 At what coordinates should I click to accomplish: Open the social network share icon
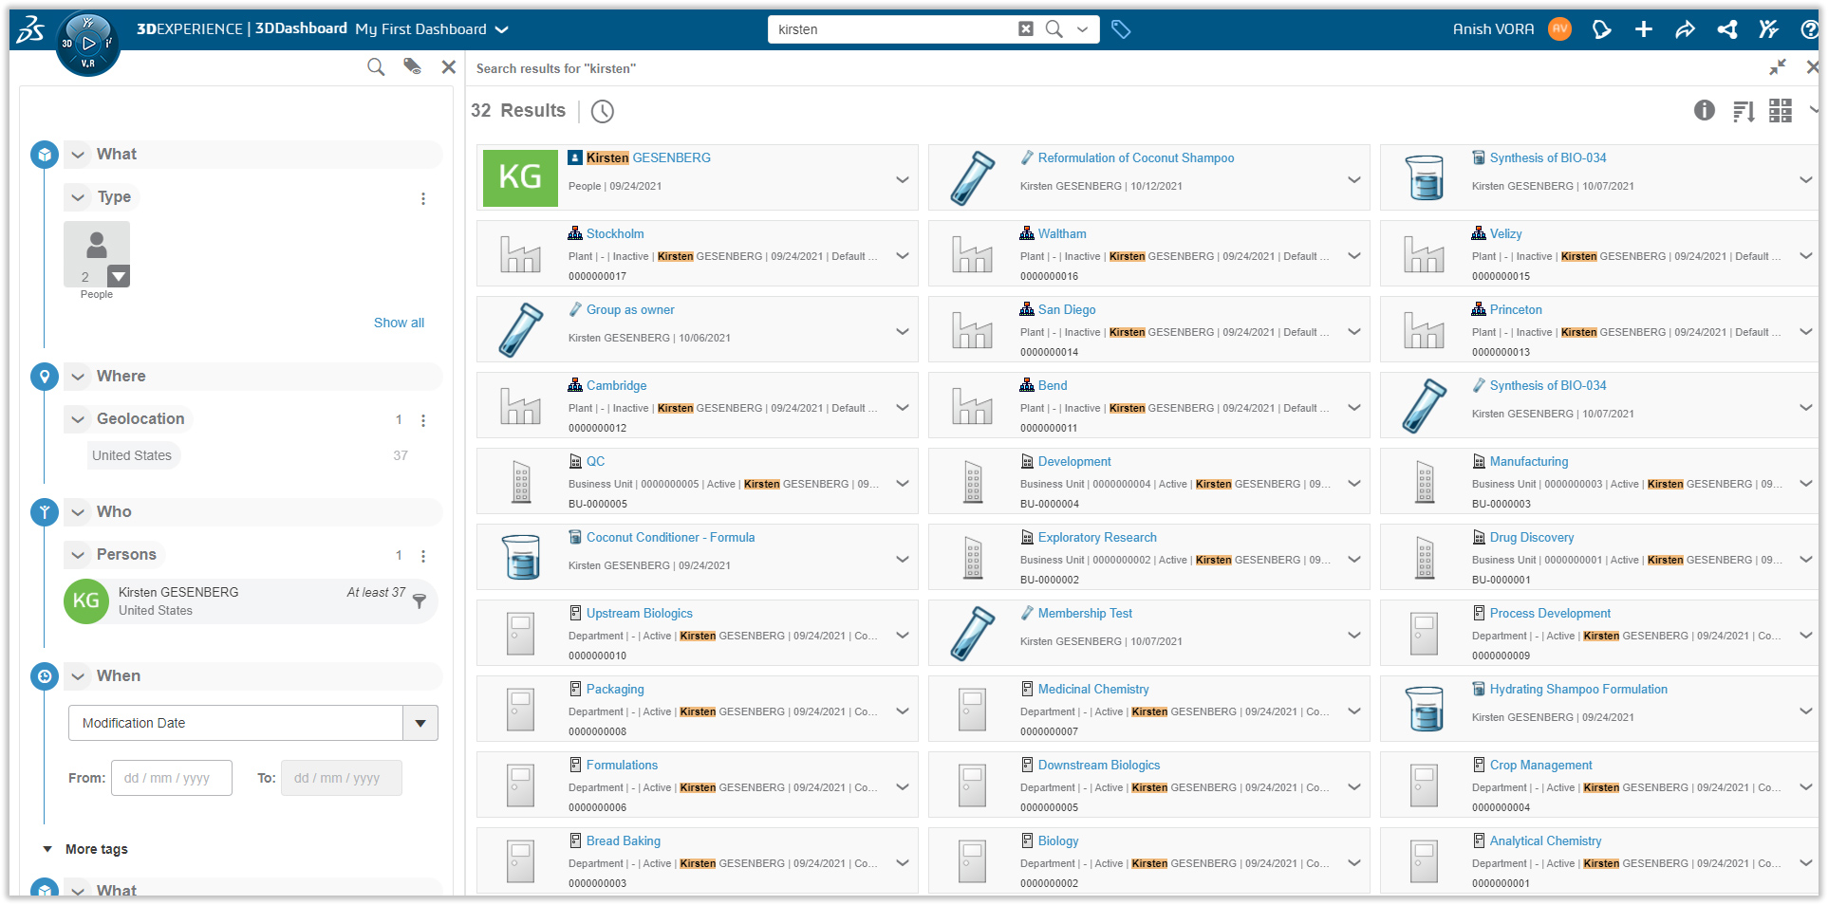(x=1727, y=29)
